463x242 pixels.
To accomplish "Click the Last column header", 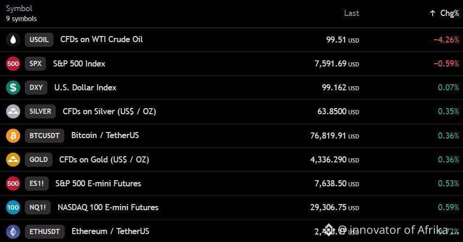I will pyautogui.click(x=351, y=13).
